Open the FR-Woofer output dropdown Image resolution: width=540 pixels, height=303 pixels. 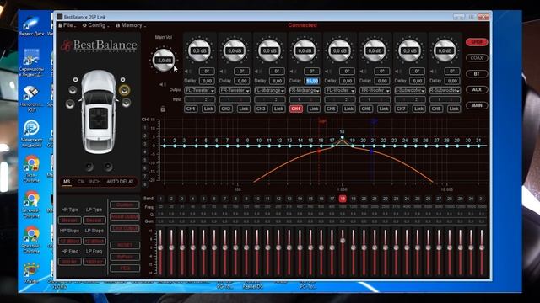pos(375,90)
